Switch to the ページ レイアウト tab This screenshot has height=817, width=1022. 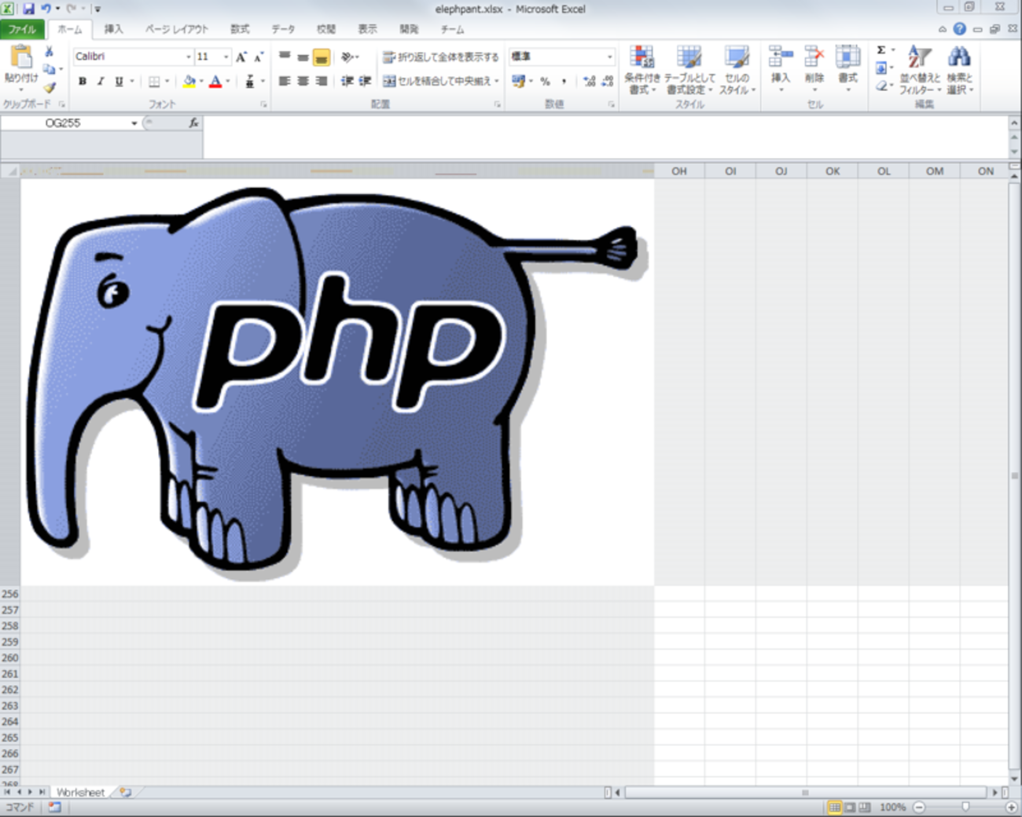pyautogui.click(x=177, y=29)
